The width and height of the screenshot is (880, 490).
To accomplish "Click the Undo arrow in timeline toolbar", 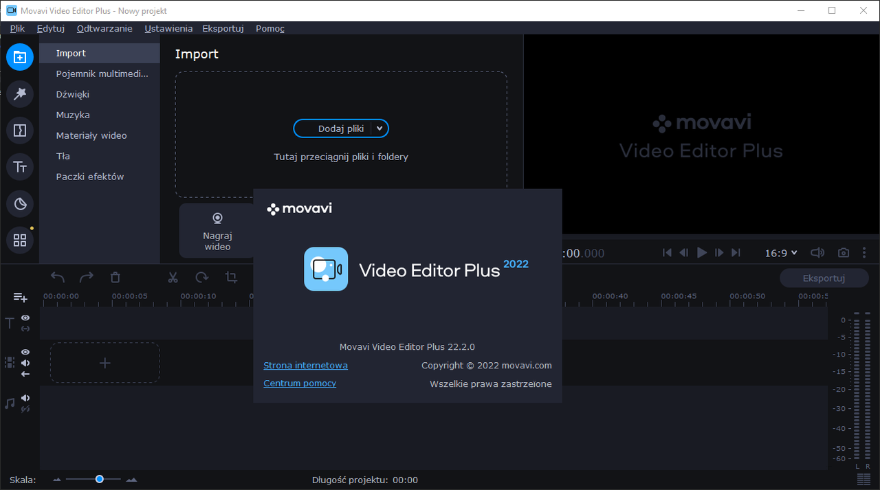I will pyautogui.click(x=58, y=277).
